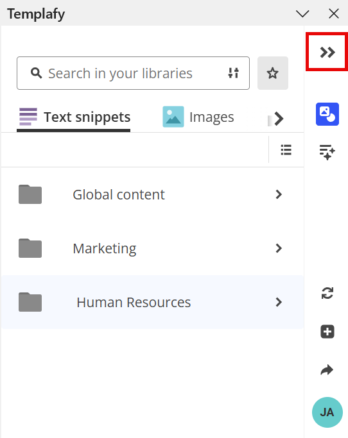
Task: Click the share arrow icon
Action: pos(327,370)
